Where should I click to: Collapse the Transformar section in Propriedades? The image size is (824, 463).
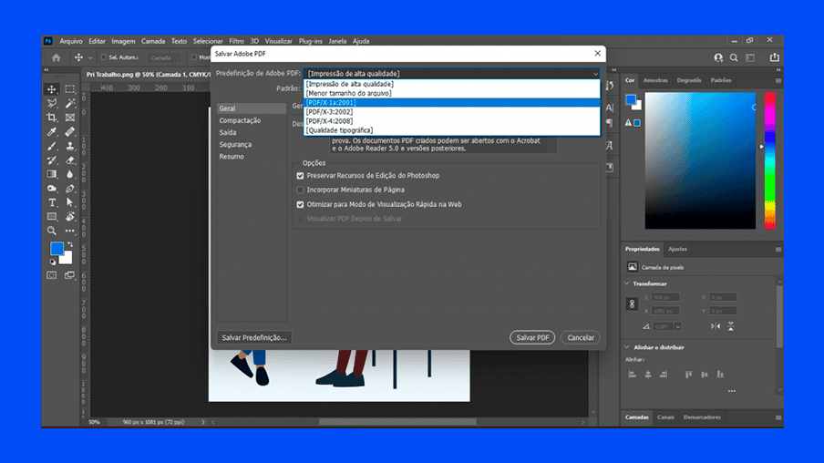tap(629, 283)
